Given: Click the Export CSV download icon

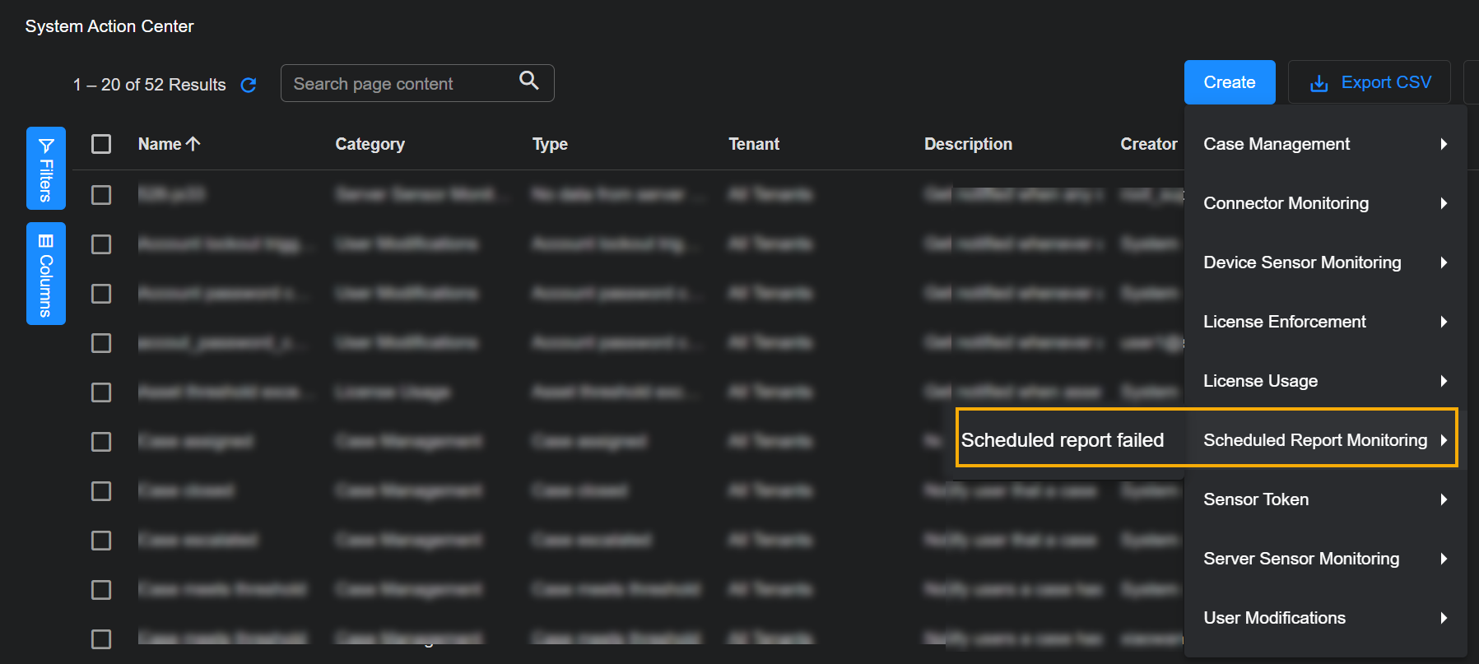Looking at the screenshot, I should click(x=1319, y=83).
